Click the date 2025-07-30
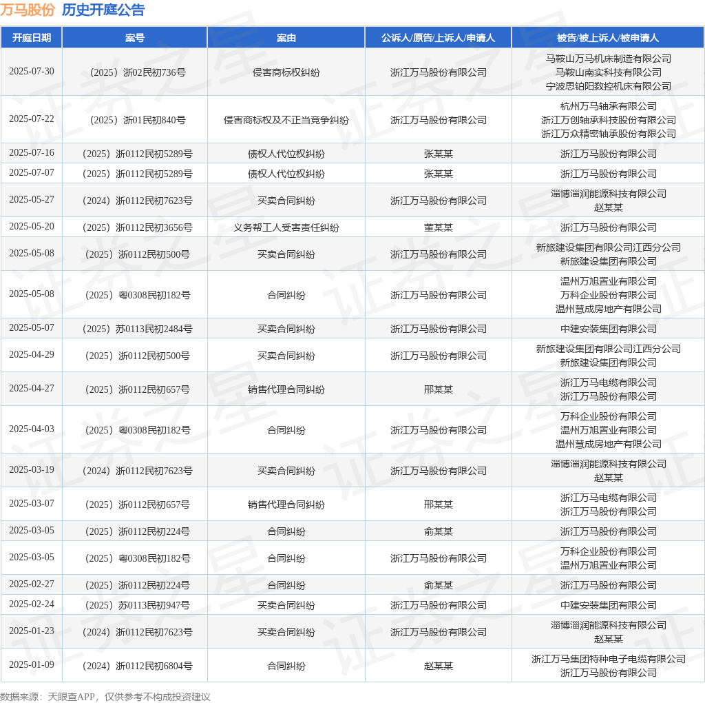Viewport: 705px width, 703px height. pyautogui.click(x=32, y=71)
